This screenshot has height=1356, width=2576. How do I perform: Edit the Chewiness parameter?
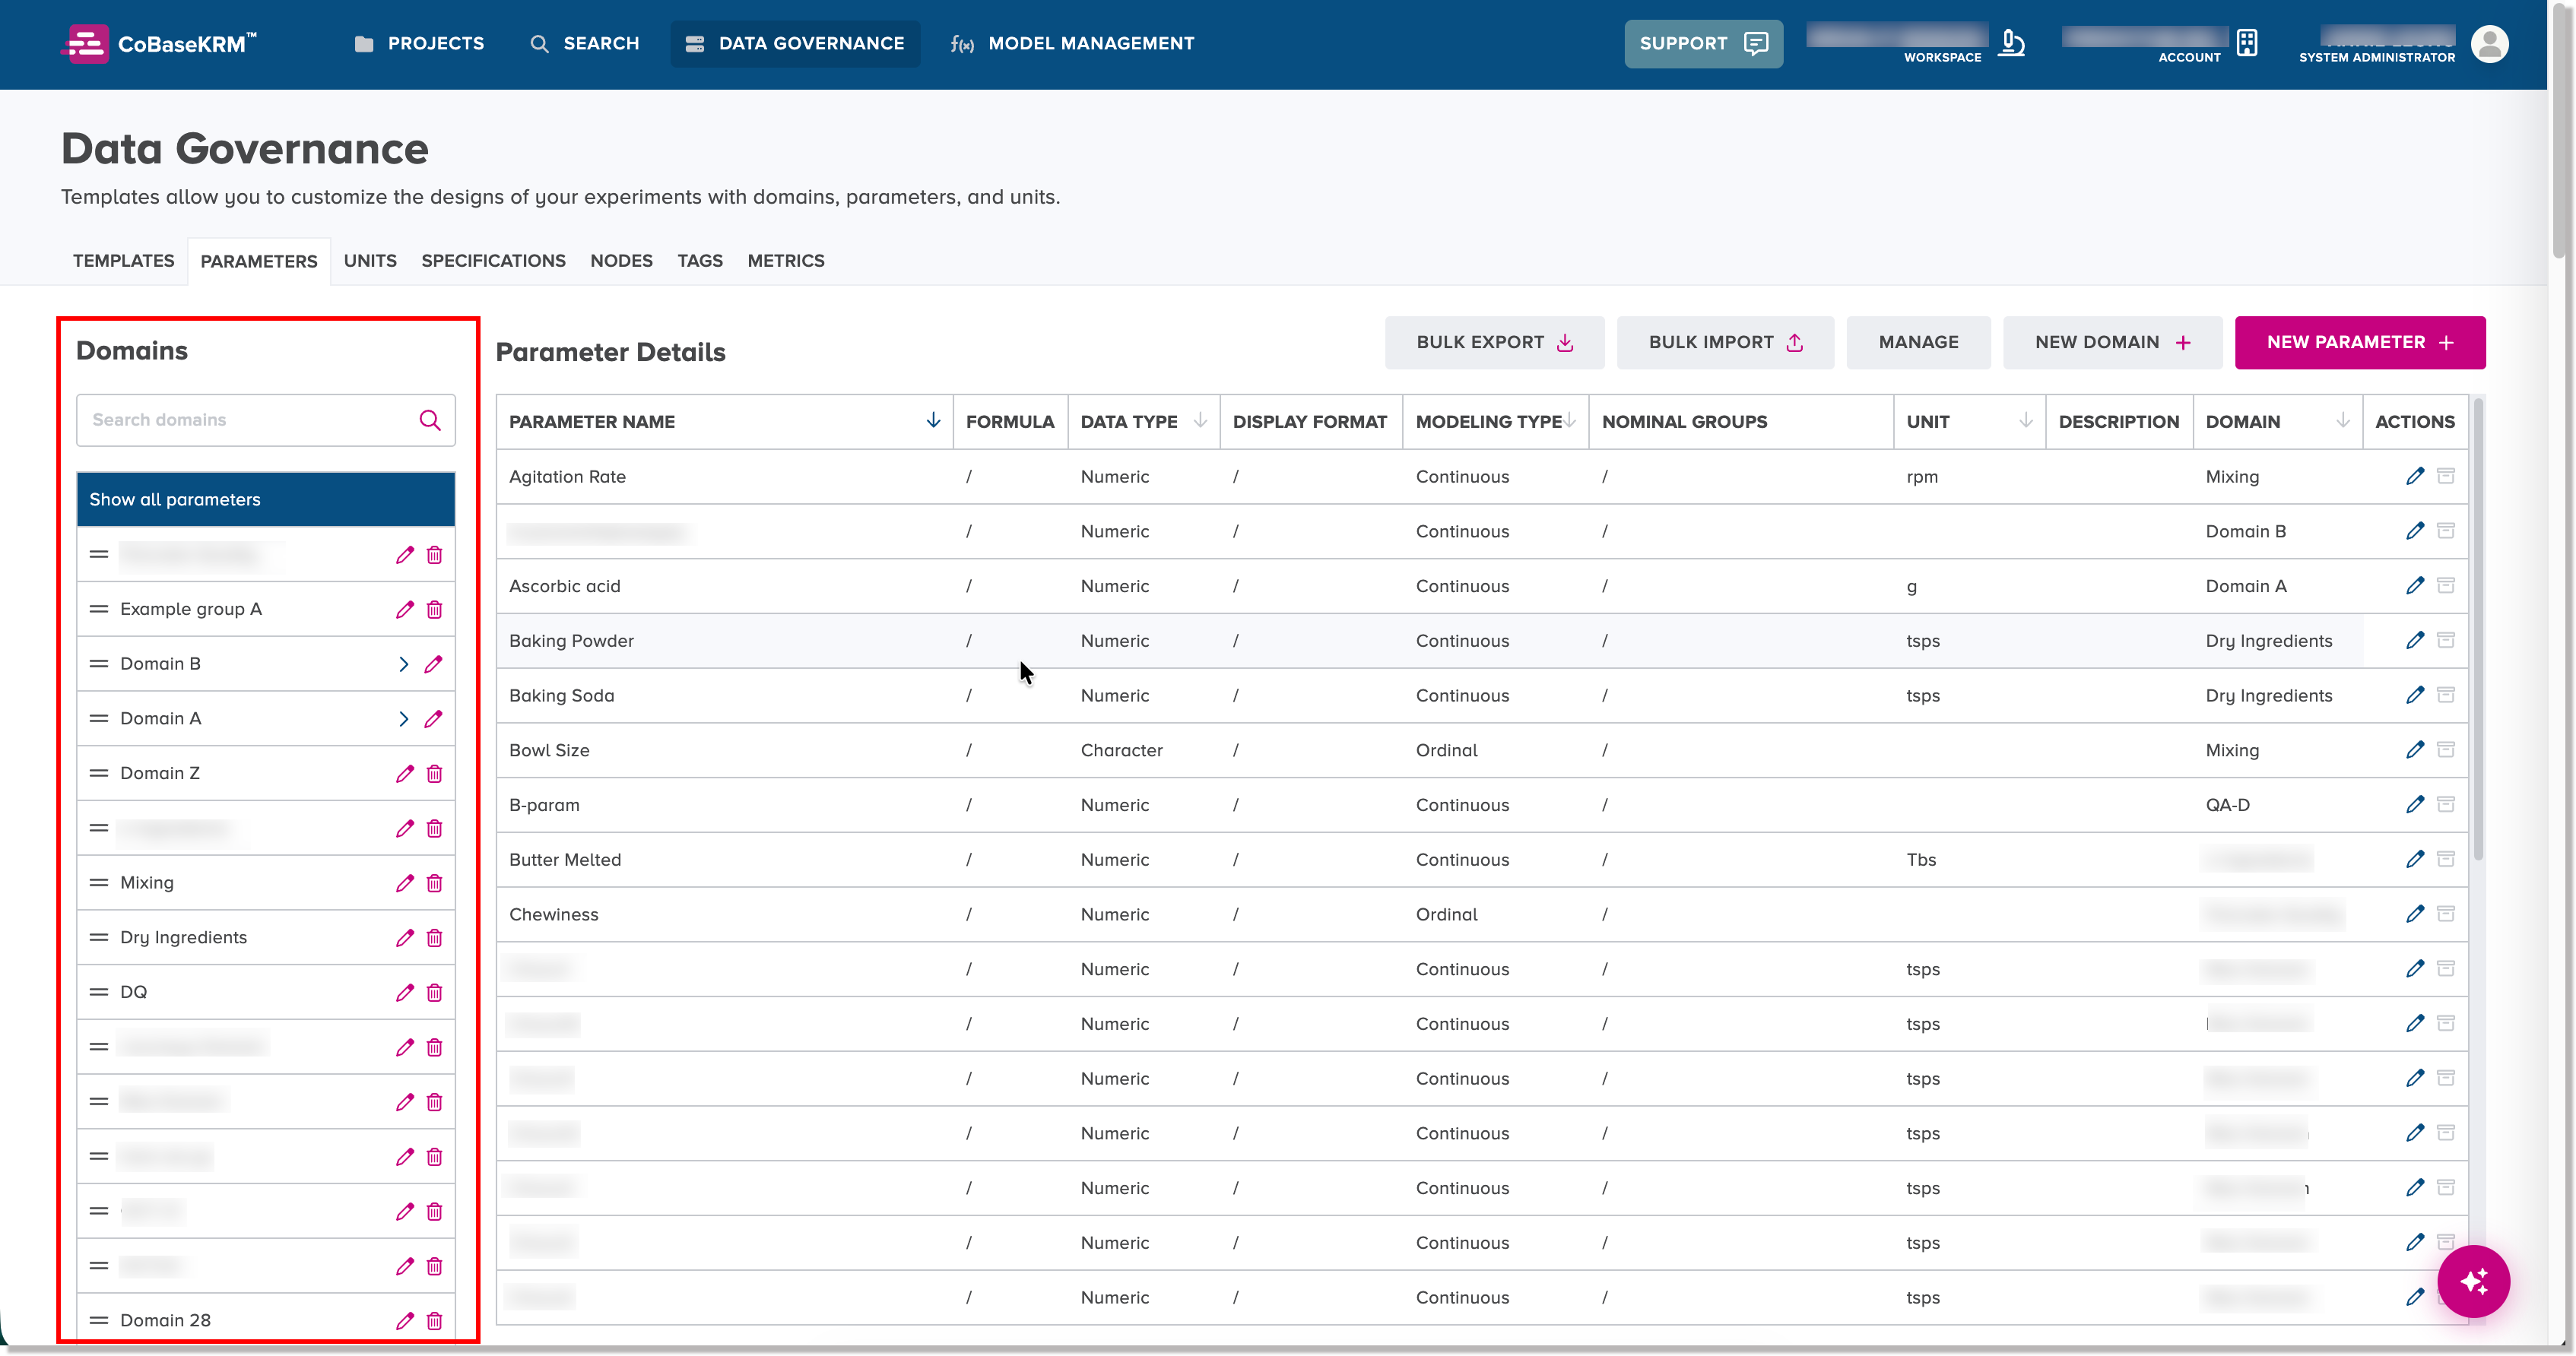tap(2415, 913)
